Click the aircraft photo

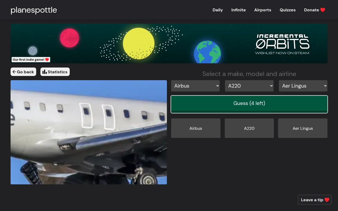click(x=89, y=132)
